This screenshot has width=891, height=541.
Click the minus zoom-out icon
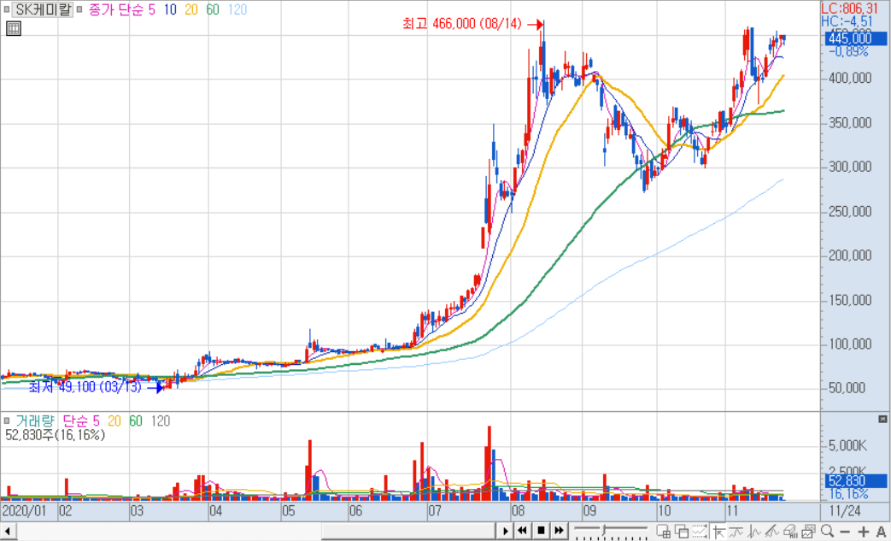[x=845, y=532]
